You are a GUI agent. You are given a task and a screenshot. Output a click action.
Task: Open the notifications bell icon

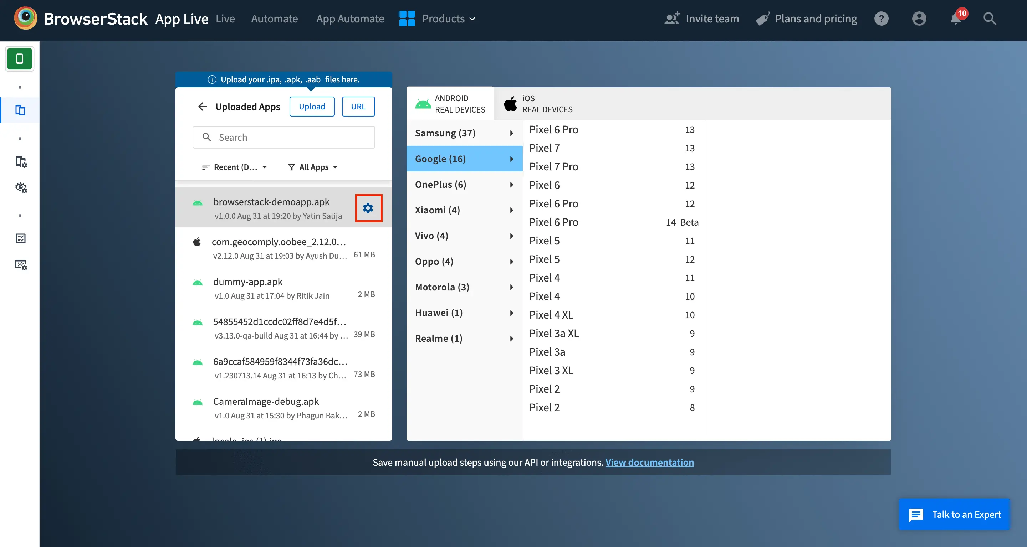point(956,19)
